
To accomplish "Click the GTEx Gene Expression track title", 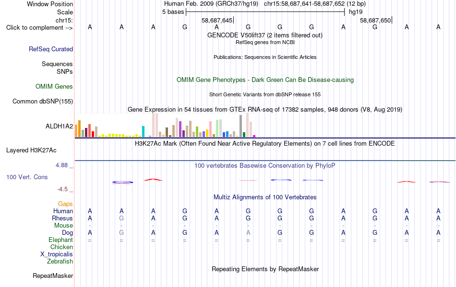I will (x=265, y=109).
